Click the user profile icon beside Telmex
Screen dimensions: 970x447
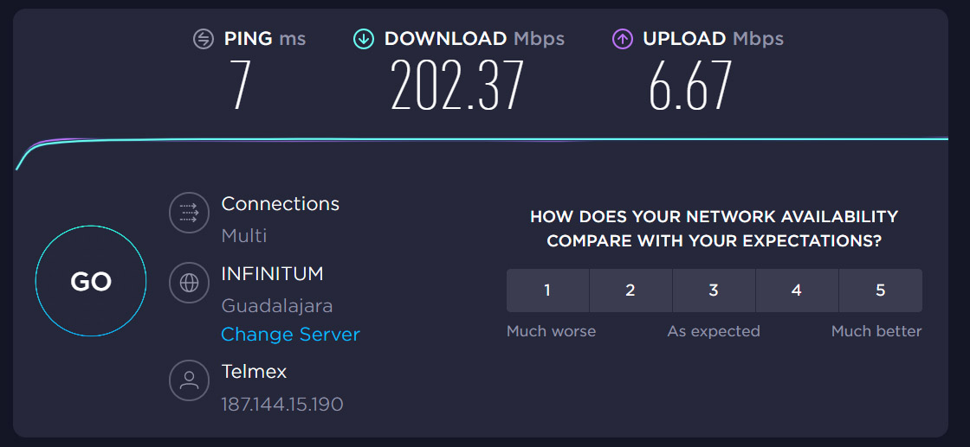click(189, 380)
